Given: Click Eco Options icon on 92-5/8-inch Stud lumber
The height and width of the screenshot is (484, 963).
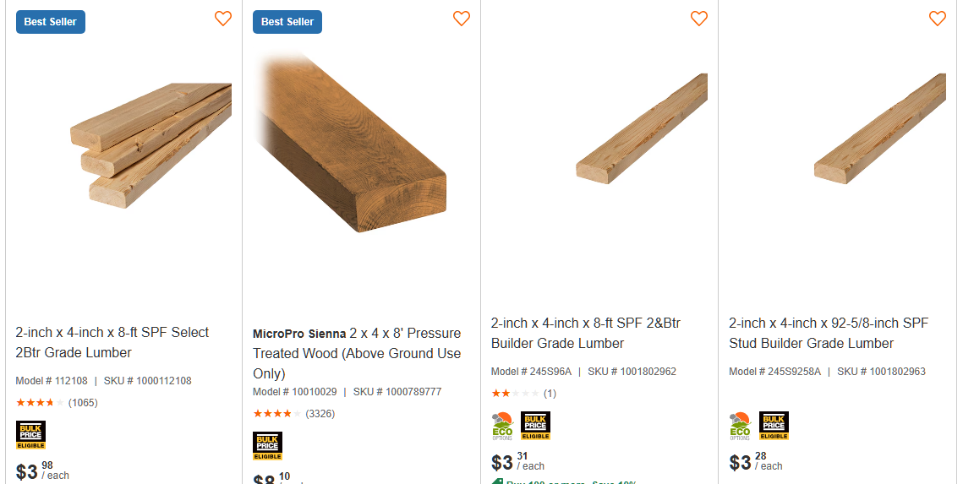Looking at the screenshot, I should (741, 427).
